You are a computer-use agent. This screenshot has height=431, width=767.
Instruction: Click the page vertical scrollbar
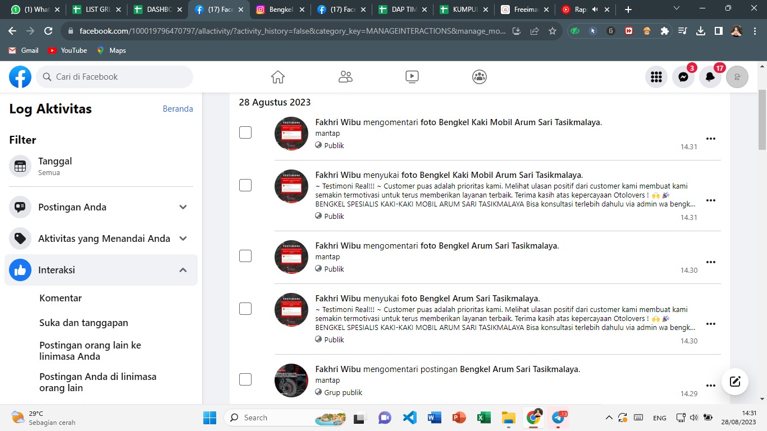coord(763,119)
